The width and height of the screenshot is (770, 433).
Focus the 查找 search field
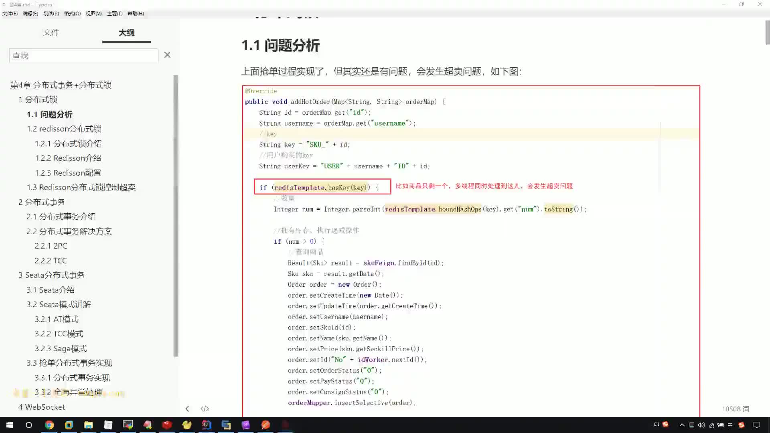[x=83, y=55]
